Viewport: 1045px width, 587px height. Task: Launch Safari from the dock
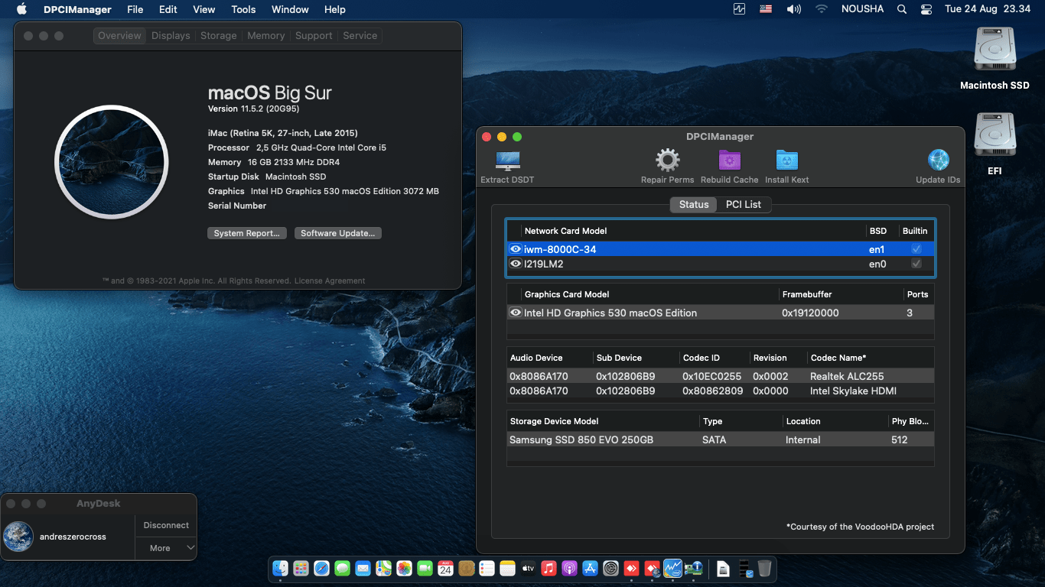(321, 569)
